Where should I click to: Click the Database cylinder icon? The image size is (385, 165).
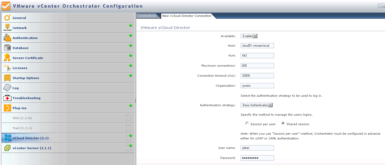[7, 48]
